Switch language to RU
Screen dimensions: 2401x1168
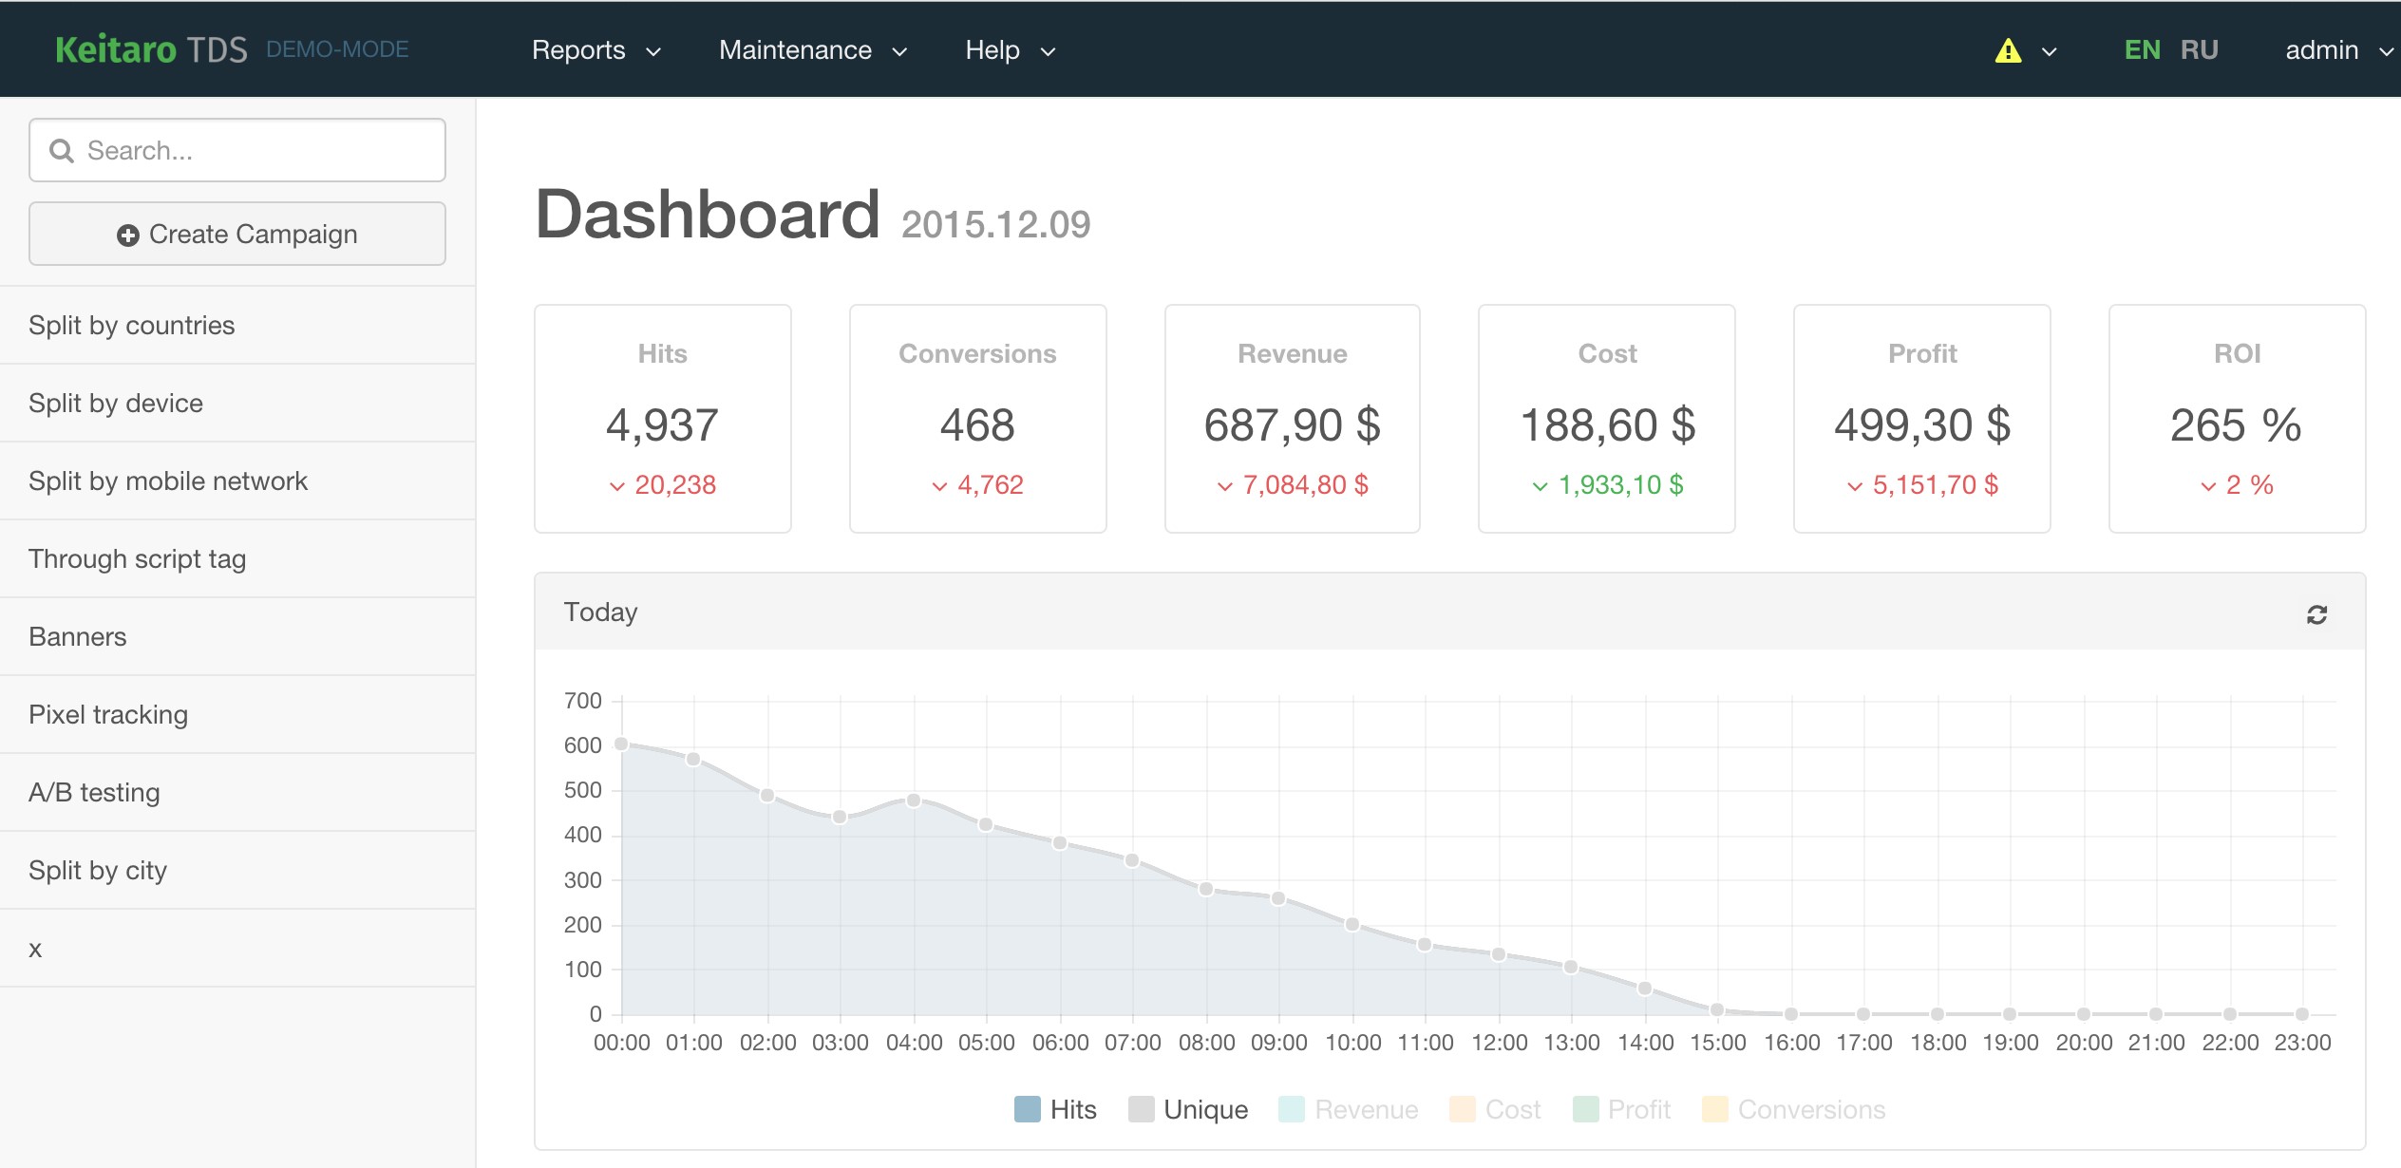(2199, 50)
